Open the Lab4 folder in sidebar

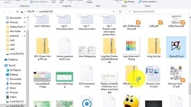(12, 45)
